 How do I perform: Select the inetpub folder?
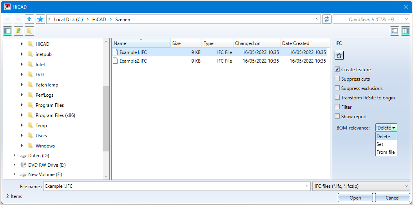[x=43, y=54]
